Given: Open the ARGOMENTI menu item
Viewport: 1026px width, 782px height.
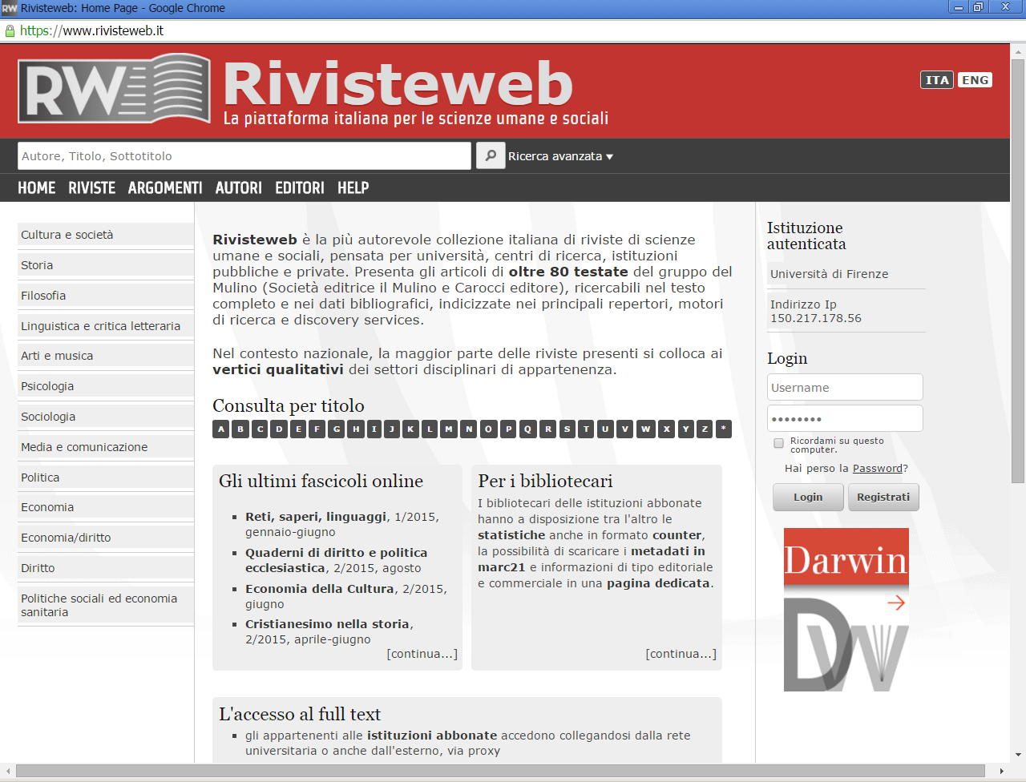Looking at the screenshot, I should [x=165, y=187].
